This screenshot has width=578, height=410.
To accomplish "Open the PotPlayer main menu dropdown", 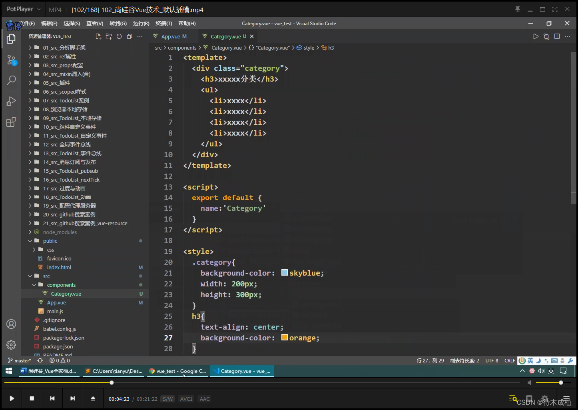I will [x=24, y=9].
